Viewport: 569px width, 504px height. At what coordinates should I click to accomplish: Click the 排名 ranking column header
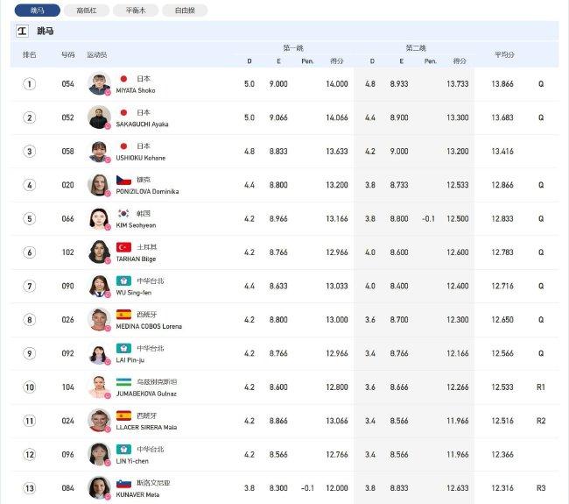click(x=30, y=54)
